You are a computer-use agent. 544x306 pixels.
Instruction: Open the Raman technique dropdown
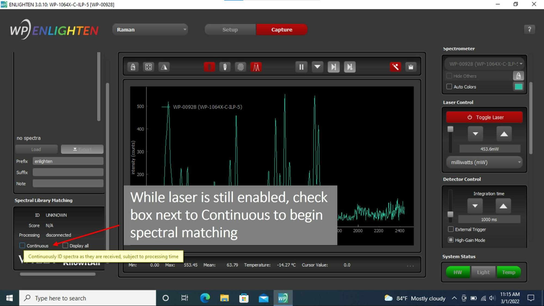[150, 29]
